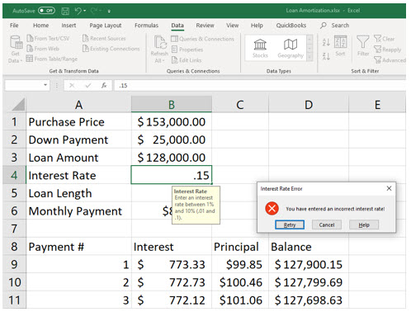Click cell B1 with $153,000.00
Viewport: 411px width, 312px height.
[172, 122]
